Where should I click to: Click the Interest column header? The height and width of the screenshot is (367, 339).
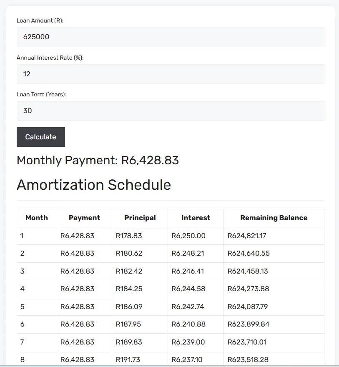point(196,218)
